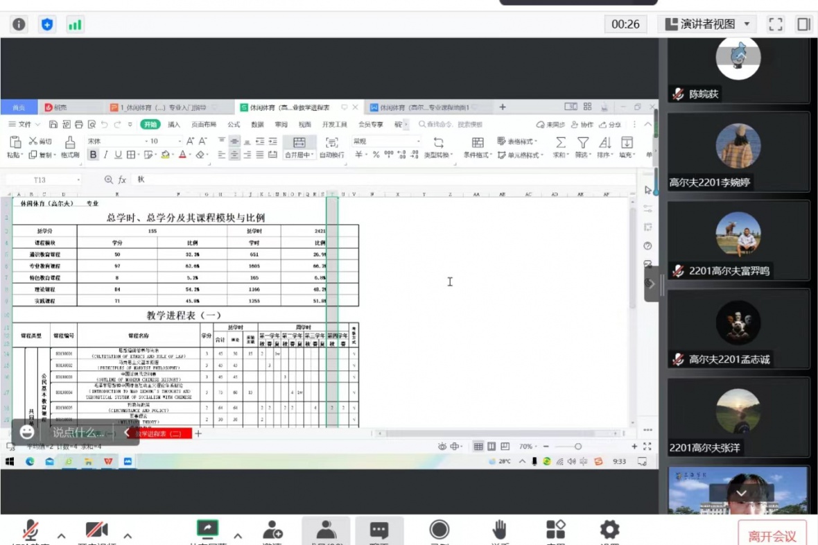Click the 说点什么 chat input
This screenshot has width=818, height=545.
78,433
